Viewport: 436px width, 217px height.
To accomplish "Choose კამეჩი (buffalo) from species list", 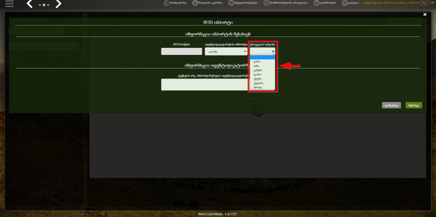I will click(263, 71).
